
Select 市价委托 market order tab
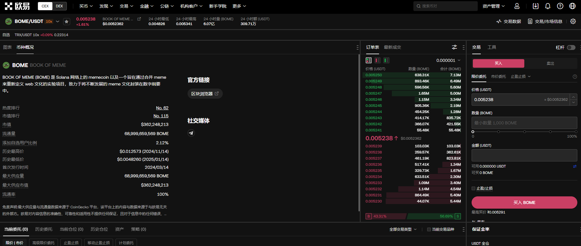499,77
